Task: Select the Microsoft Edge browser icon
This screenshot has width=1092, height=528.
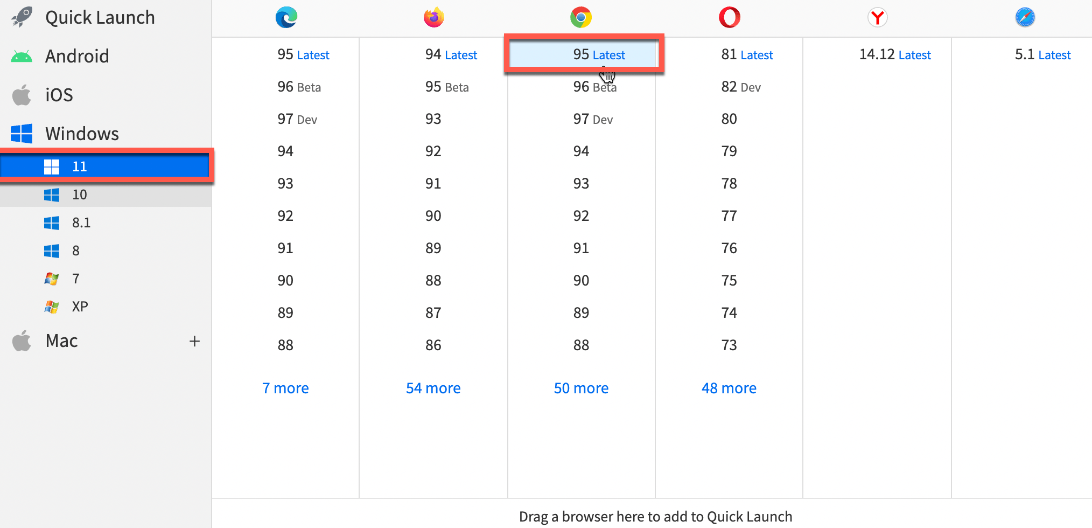Action: pyautogui.click(x=285, y=17)
